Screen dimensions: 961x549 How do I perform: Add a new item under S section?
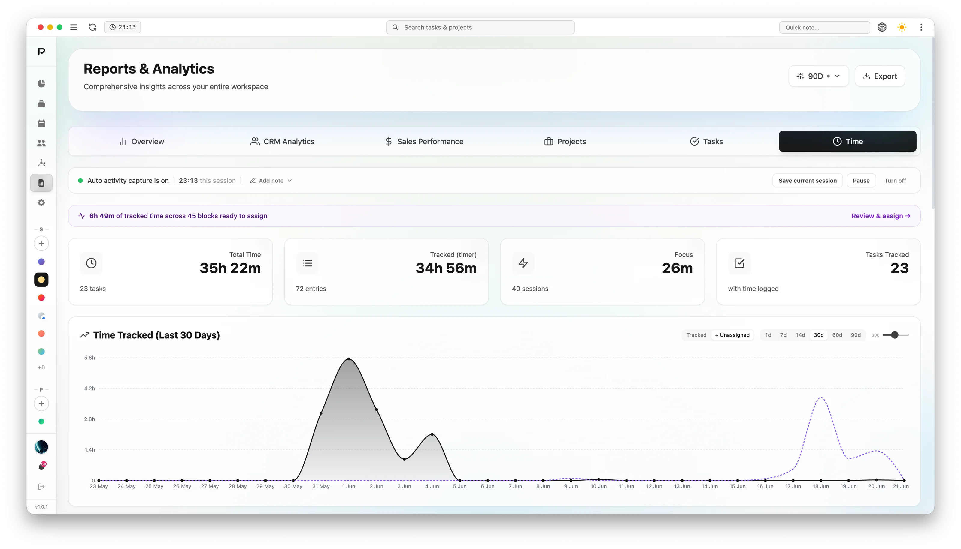(x=41, y=243)
